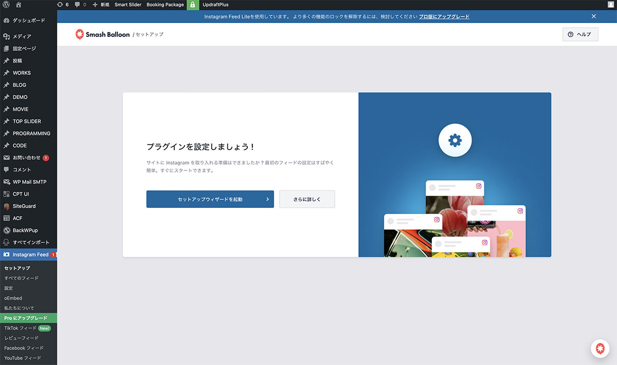Open the site home icon
This screenshot has height=365, width=617.
click(x=19, y=5)
